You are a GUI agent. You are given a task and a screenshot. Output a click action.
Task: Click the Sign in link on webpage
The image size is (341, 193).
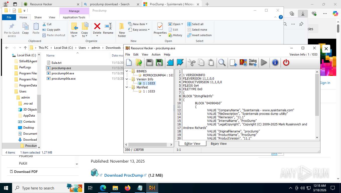point(325,83)
